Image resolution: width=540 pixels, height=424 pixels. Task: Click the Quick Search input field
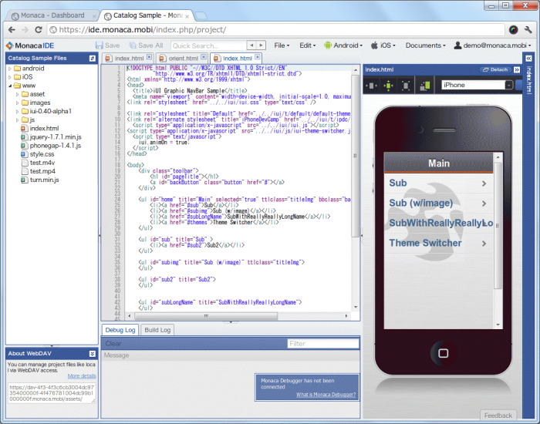tap(208, 45)
